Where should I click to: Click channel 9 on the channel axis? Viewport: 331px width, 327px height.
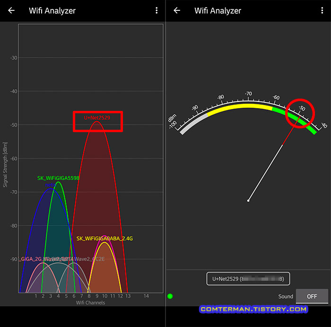[x=97, y=296]
